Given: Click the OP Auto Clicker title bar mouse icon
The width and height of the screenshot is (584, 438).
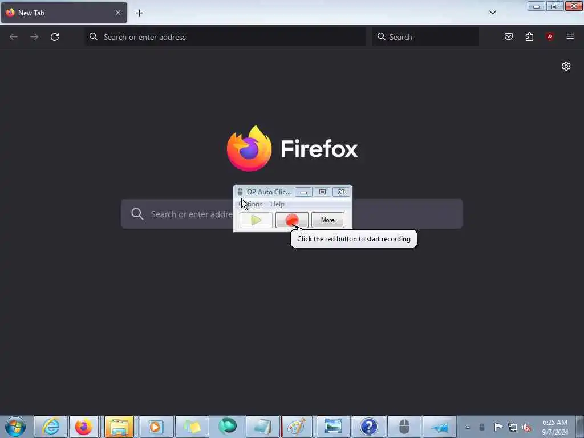Looking at the screenshot, I should click(x=240, y=192).
